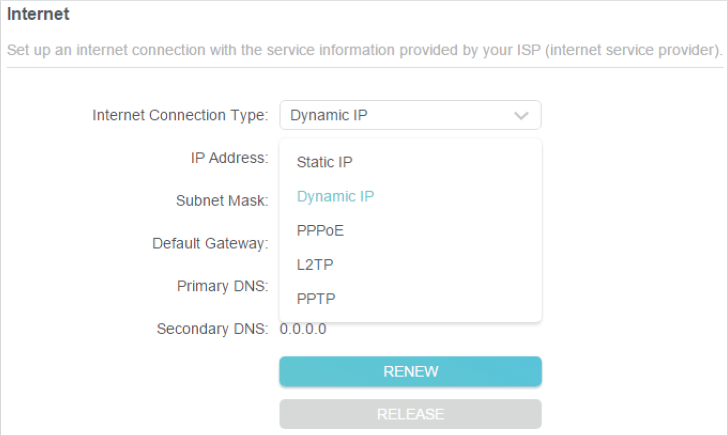Select Static IP from the list
728x436 pixels.
pyautogui.click(x=324, y=162)
